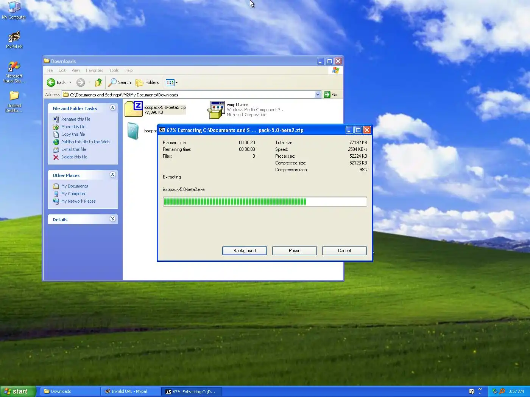Open Microsoft Visual Studio desktop shortcut
The image size is (530, 397).
pyautogui.click(x=14, y=72)
